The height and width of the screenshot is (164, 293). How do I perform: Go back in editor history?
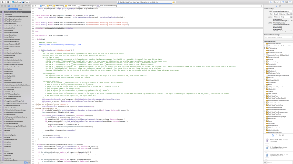pyautogui.click(x=36, y=6)
